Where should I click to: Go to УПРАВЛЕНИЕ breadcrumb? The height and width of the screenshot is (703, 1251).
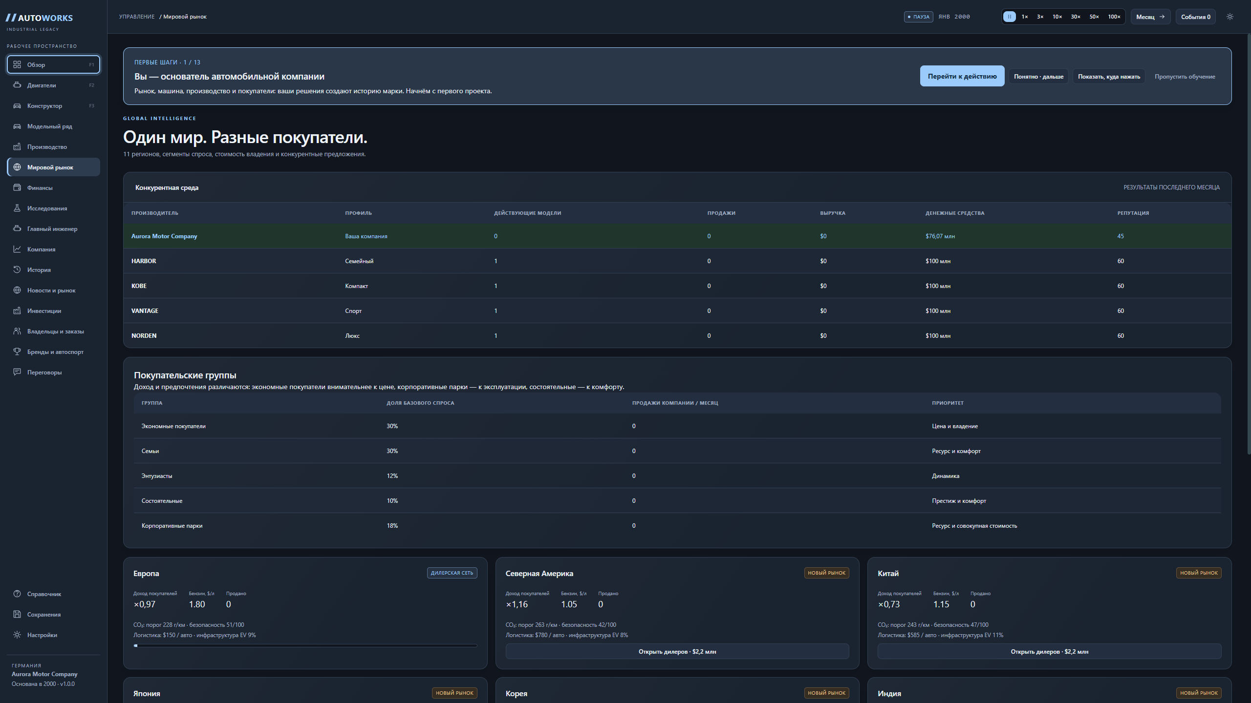[137, 17]
